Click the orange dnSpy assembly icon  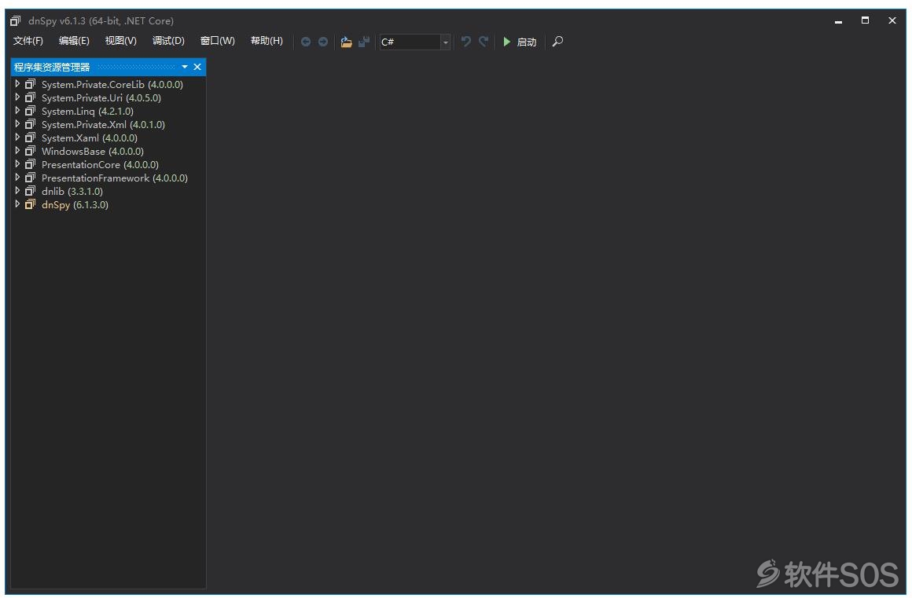click(30, 204)
